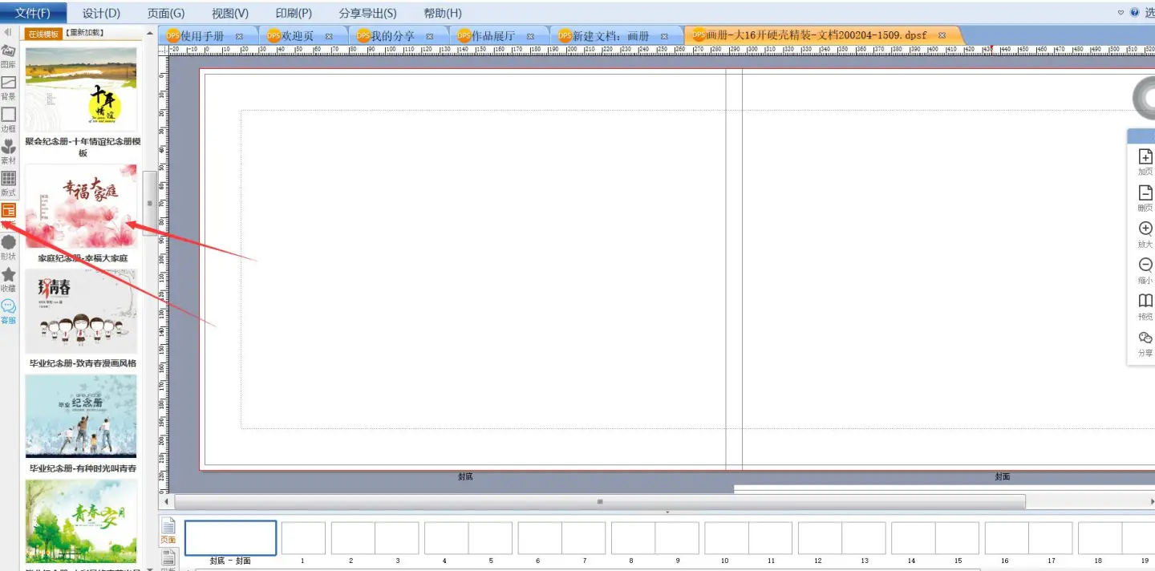
Task: Choose the 青春岁月 green template thumbnail
Action: coord(81,522)
